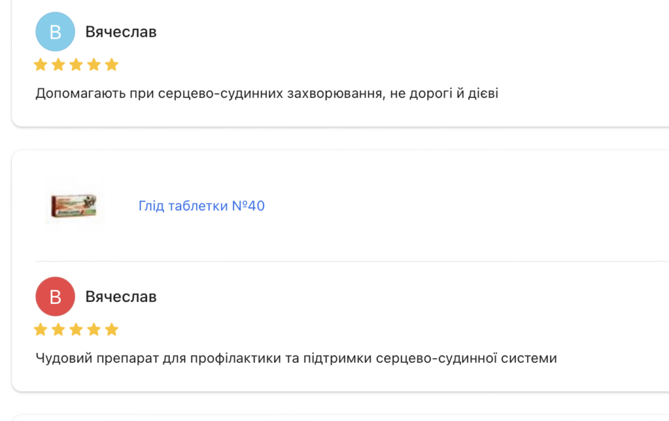This screenshot has height=421, width=669.
Task: Select fifth star under blue-avatar review
Action: [x=112, y=65]
